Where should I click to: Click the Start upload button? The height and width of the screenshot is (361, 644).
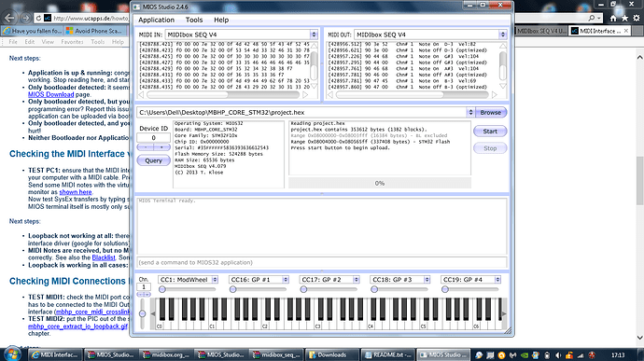point(490,132)
